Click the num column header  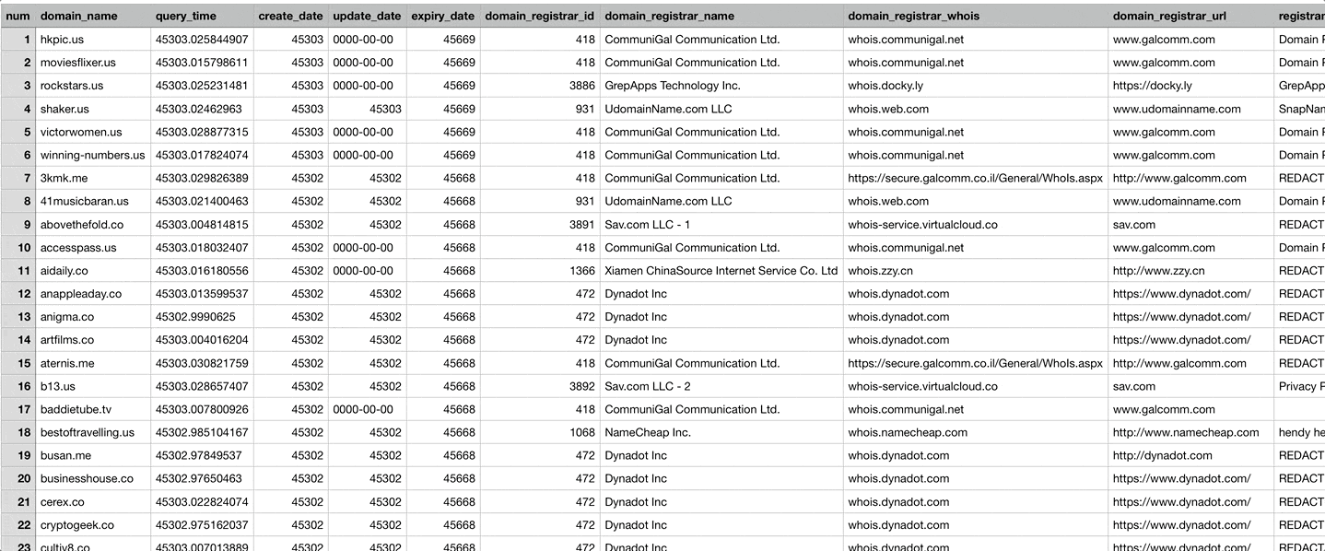(18, 17)
